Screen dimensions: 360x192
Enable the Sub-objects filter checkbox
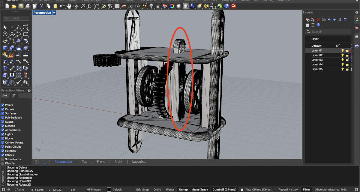coord(3,159)
